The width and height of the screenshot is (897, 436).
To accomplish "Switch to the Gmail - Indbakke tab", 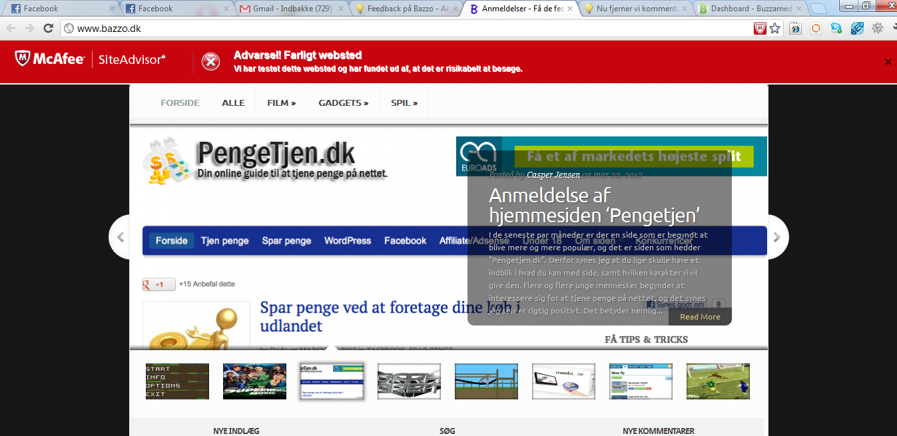I will tap(291, 9).
